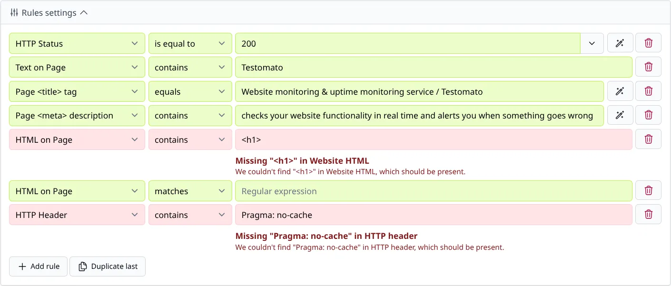The image size is (671, 286).
Task: Delete the HTTP Header rule
Action: click(x=648, y=214)
